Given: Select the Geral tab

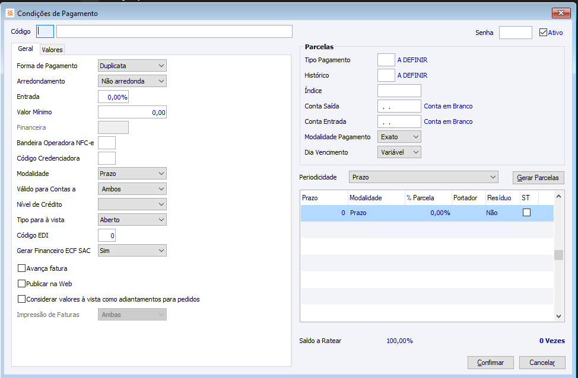Looking at the screenshot, I should point(26,49).
